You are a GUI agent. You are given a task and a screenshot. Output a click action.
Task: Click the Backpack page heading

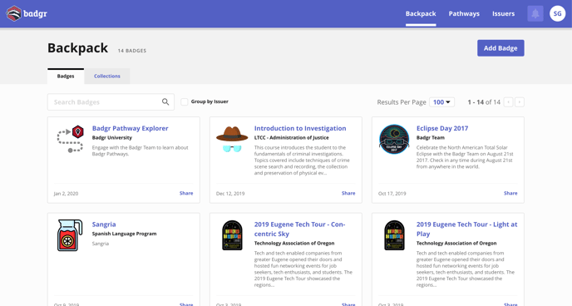pyautogui.click(x=77, y=48)
